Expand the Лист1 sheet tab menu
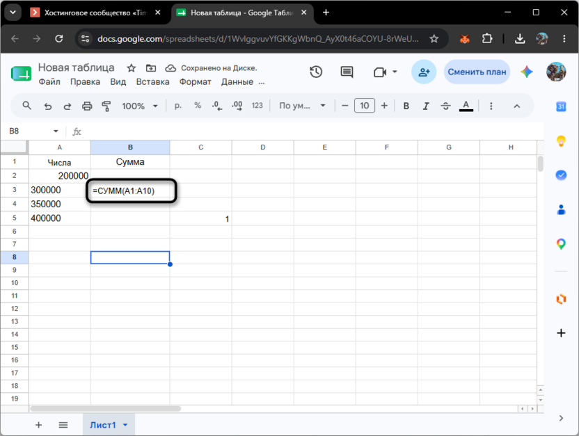The height and width of the screenshot is (436, 579). (x=125, y=425)
